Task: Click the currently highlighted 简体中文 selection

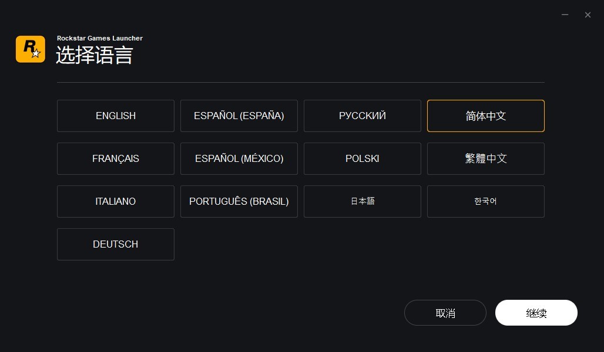Action: (x=485, y=116)
